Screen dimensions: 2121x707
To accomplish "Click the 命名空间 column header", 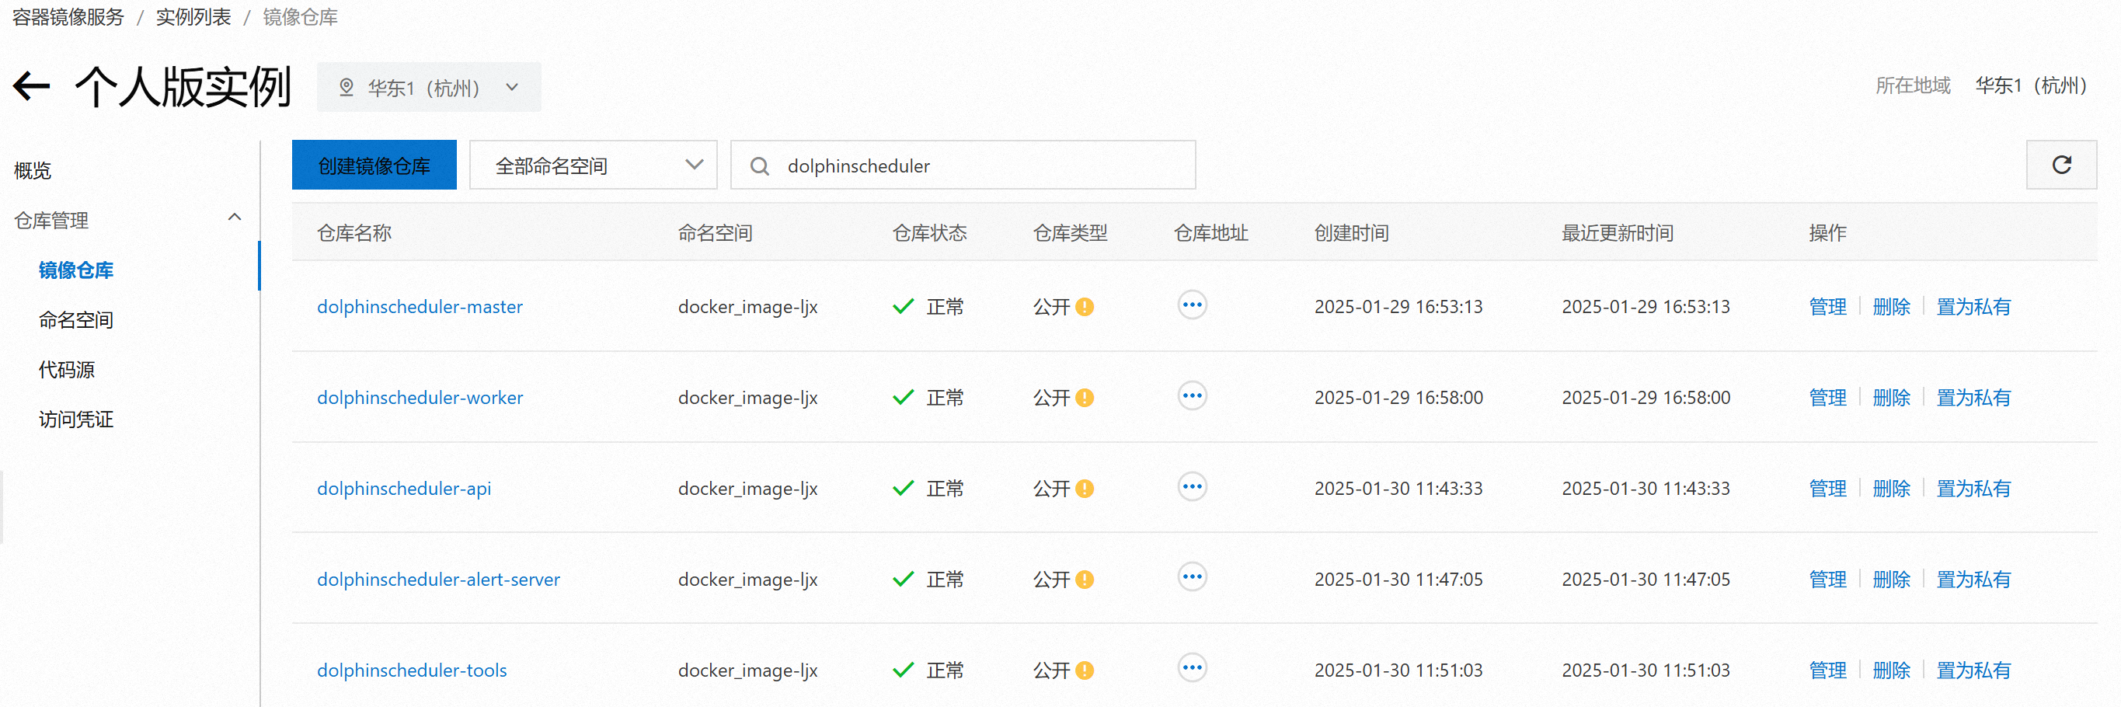I will coord(715,233).
